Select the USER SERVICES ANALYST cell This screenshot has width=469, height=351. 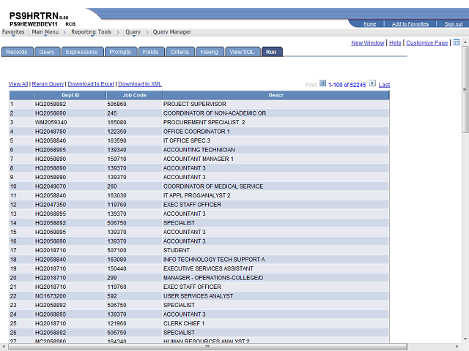click(x=276, y=296)
